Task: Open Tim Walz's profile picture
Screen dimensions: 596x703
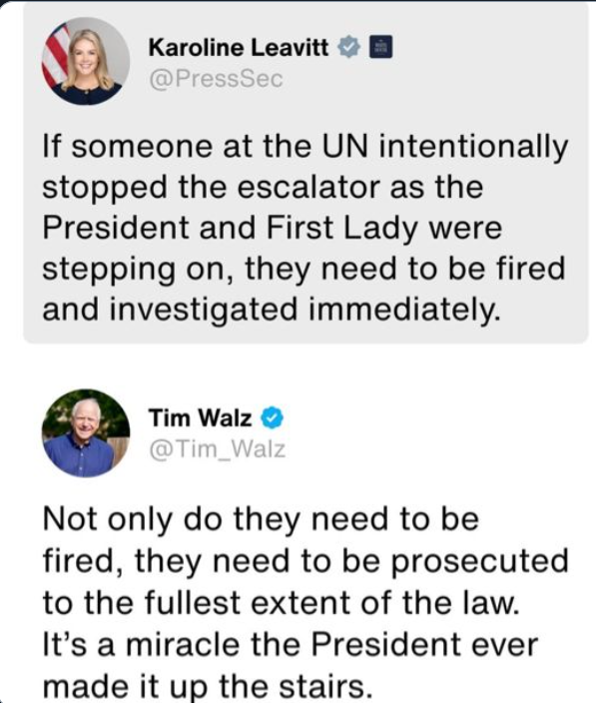Action: 86,433
